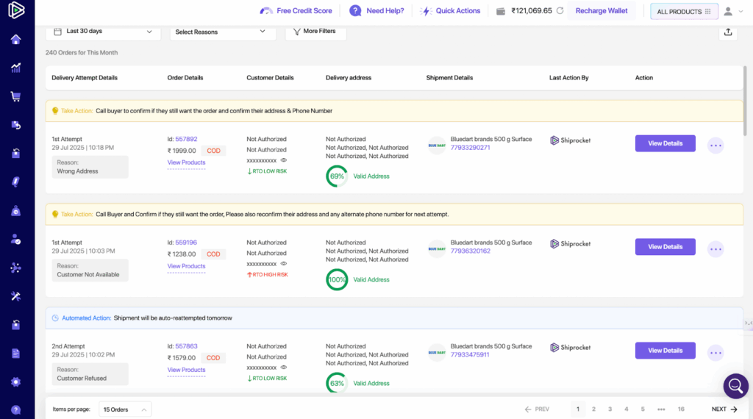Open tracking link 77936320162
The width and height of the screenshot is (753, 419).
tap(470, 251)
